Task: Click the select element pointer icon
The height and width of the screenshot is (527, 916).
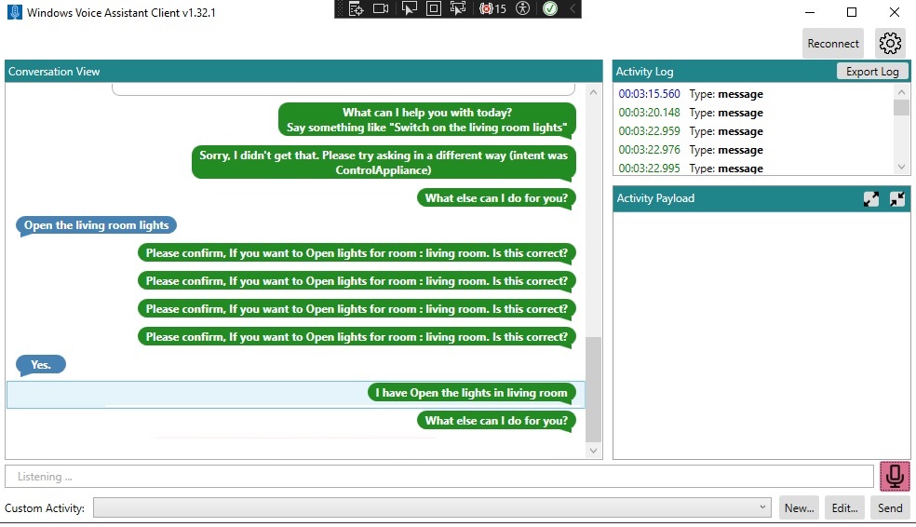Action: point(409,8)
